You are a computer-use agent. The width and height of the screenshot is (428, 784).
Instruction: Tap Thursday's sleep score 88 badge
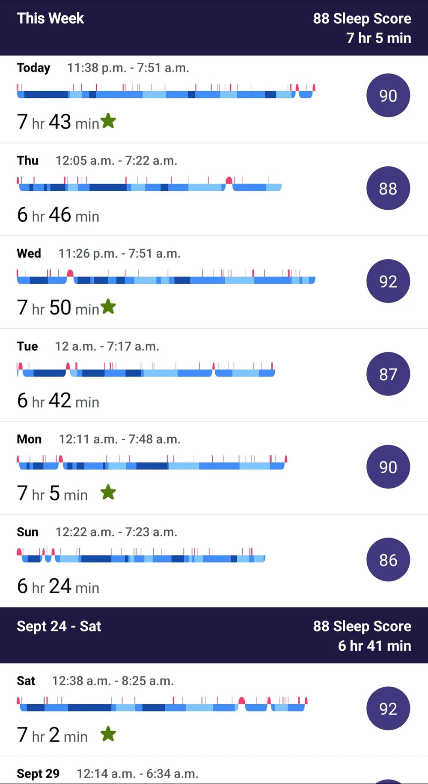pyautogui.click(x=388, y=188)
